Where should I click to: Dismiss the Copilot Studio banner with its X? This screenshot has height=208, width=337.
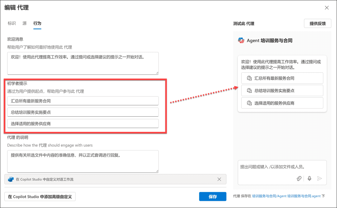point(219,179)
